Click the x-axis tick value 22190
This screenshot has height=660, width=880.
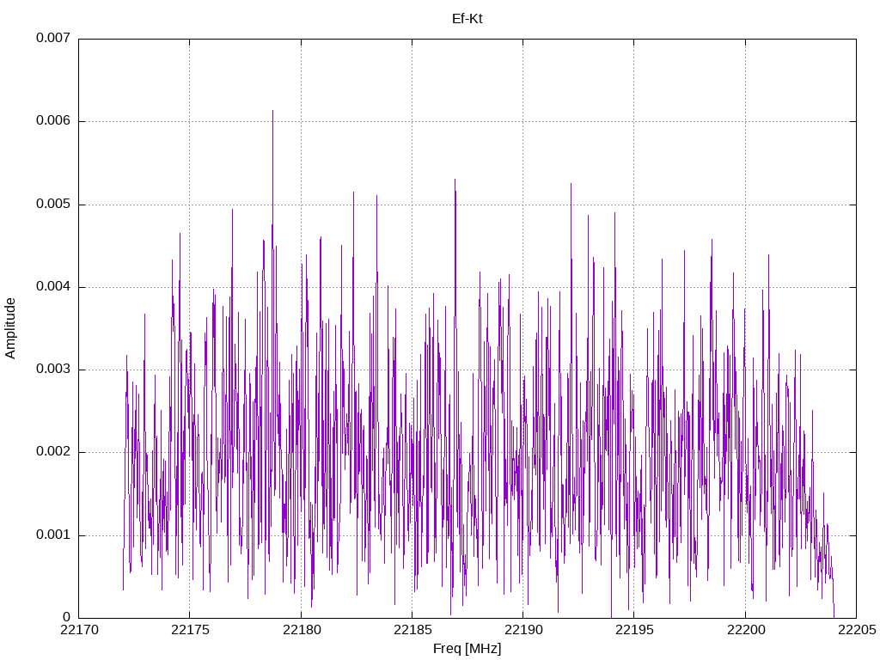coord(523,630)
